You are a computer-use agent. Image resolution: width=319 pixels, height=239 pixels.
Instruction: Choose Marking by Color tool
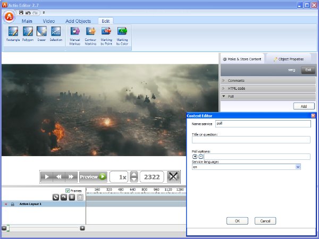click(122, 36)
